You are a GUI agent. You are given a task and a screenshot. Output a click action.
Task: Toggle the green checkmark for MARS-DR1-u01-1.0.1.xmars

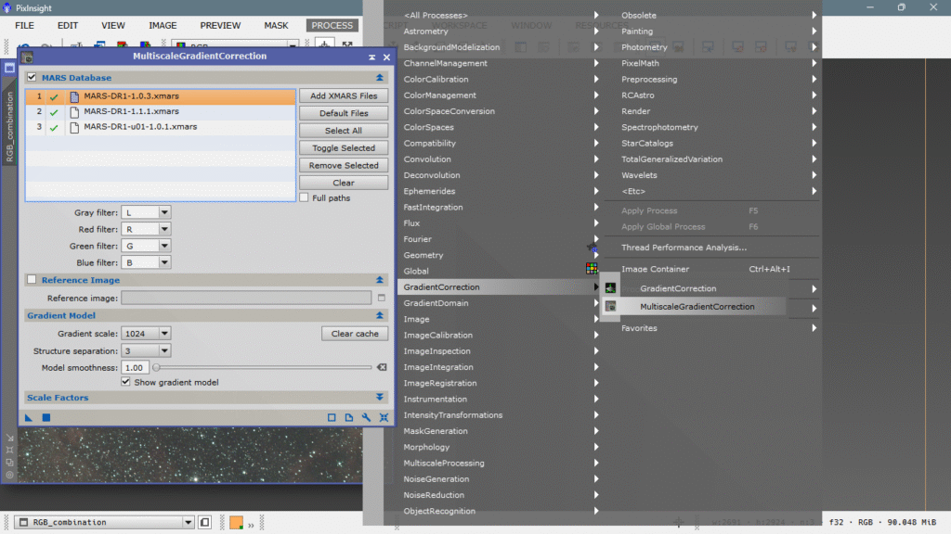click(54, 128)
